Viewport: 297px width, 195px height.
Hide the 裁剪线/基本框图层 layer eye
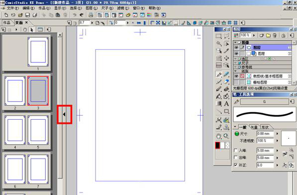point(236,76)
